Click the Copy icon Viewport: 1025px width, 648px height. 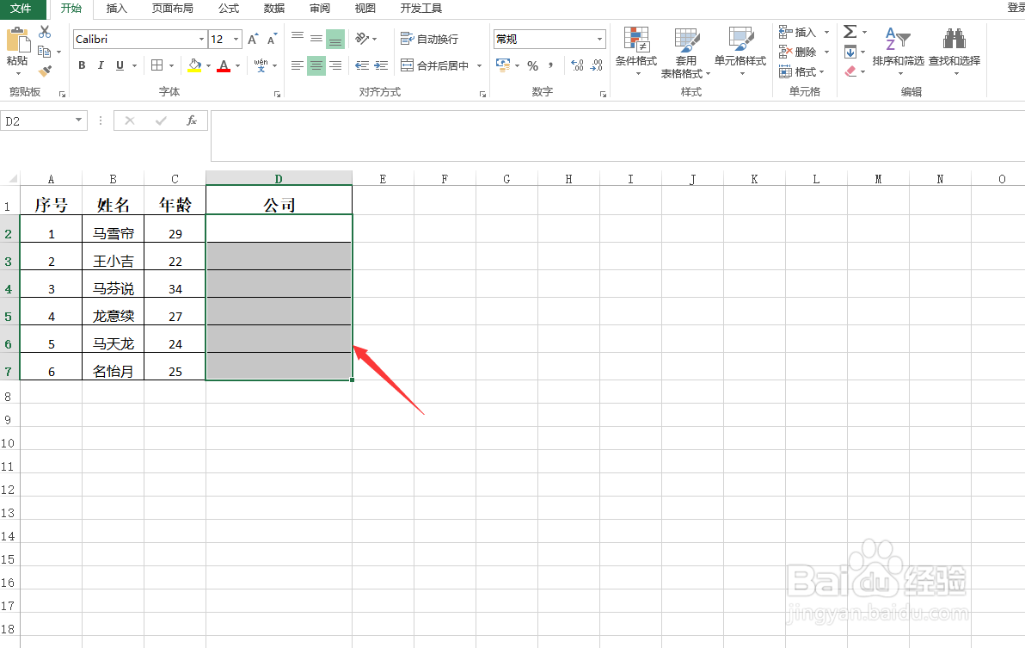[45, 51]
